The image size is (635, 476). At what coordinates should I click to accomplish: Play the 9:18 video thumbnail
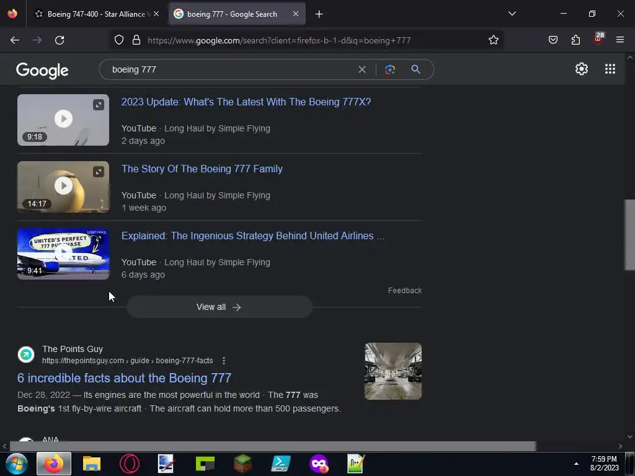[x=63, y=120]
